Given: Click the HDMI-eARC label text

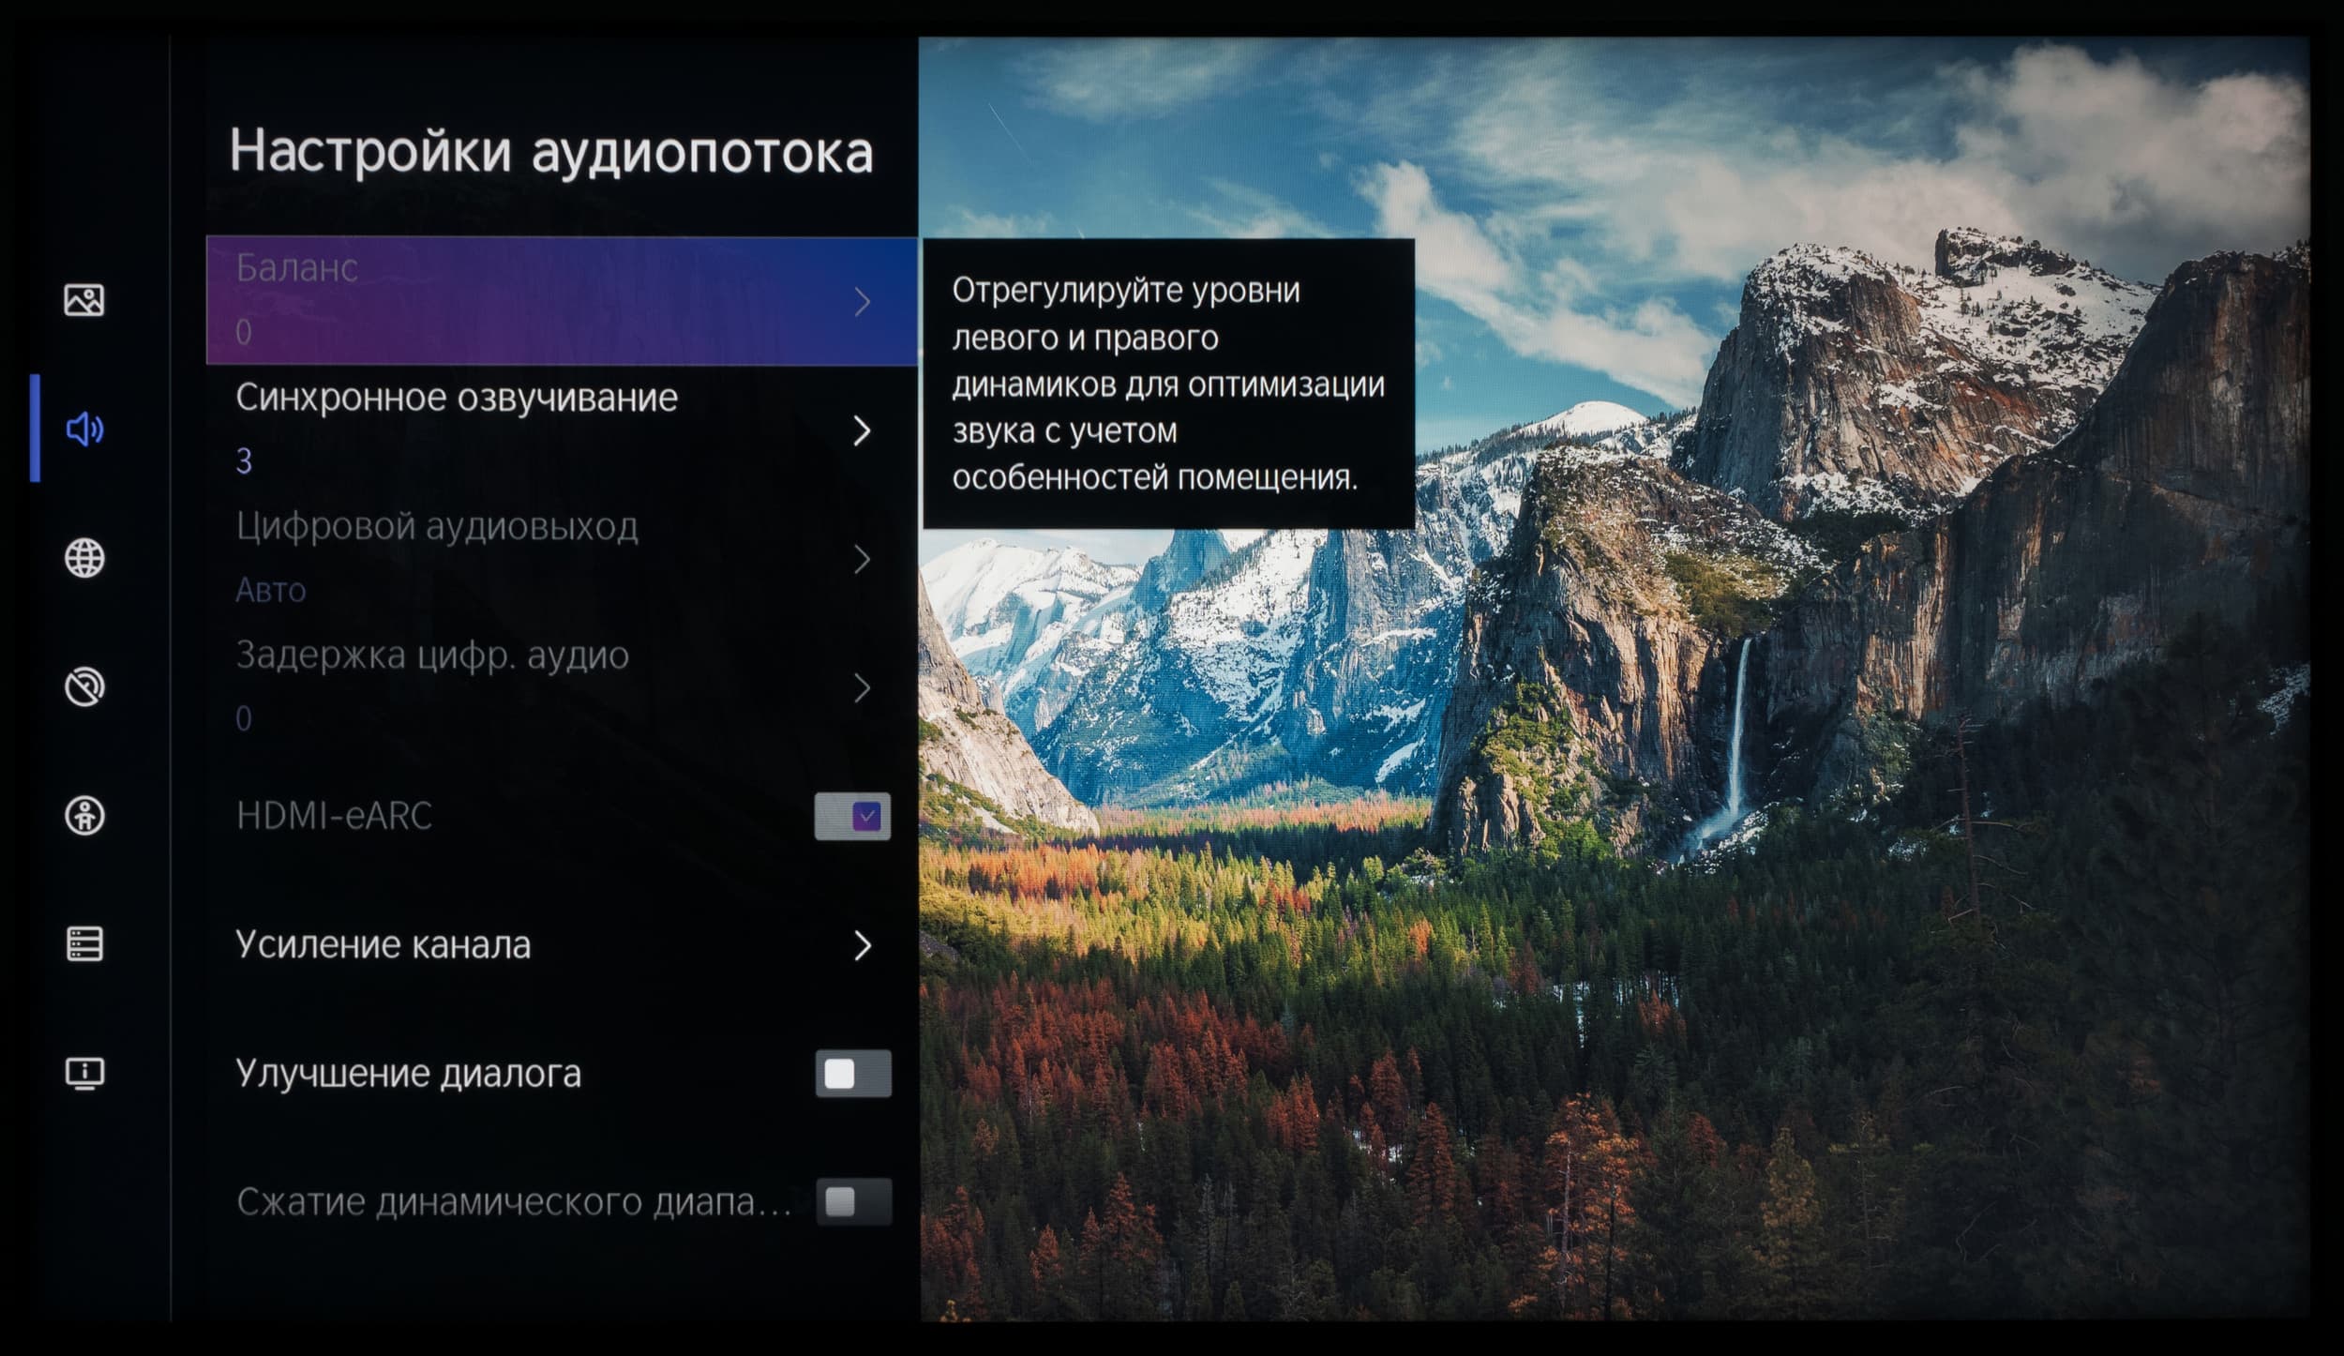Looking at the screenshot, I should tap(334, 816).
